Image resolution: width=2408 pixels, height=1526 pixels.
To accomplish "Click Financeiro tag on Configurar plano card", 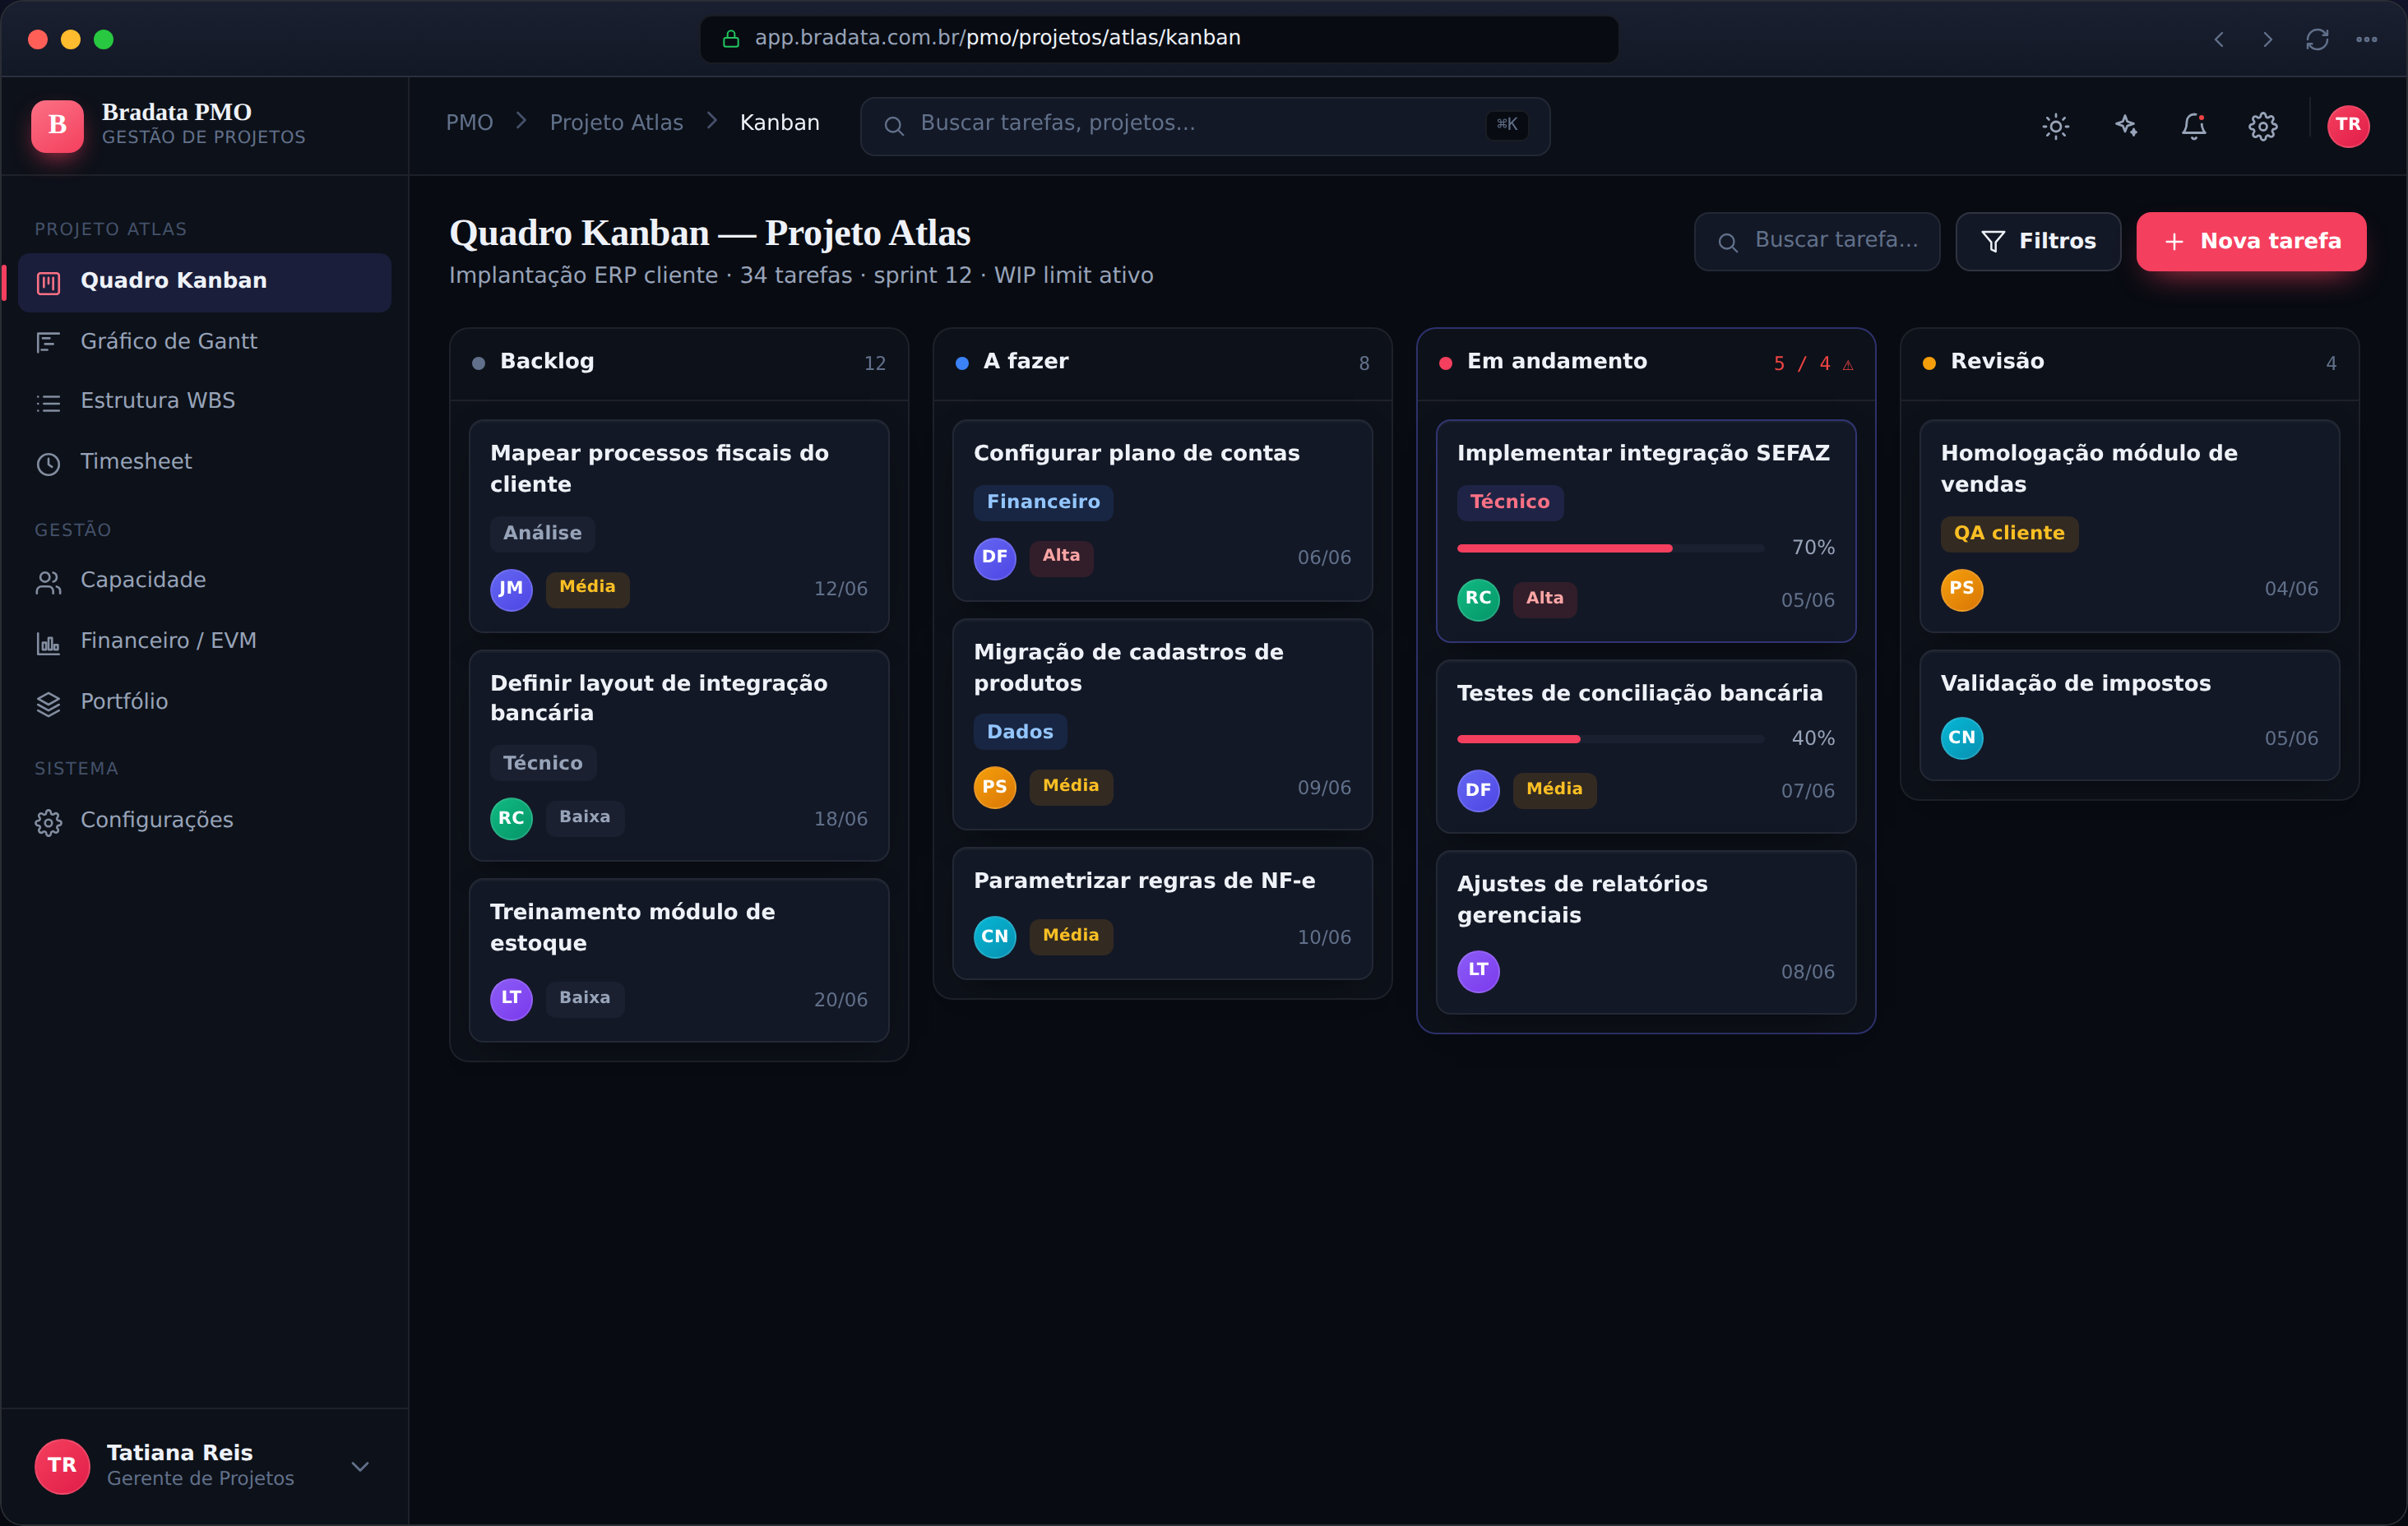I will point(1043,502).
